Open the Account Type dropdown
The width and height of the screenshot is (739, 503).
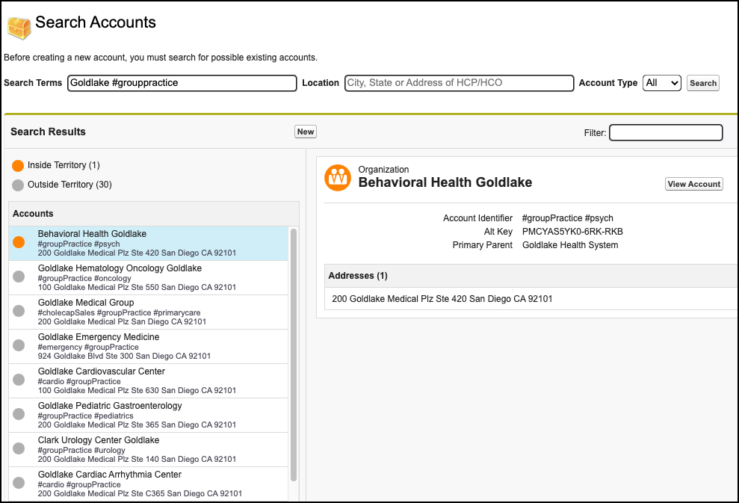661,83
